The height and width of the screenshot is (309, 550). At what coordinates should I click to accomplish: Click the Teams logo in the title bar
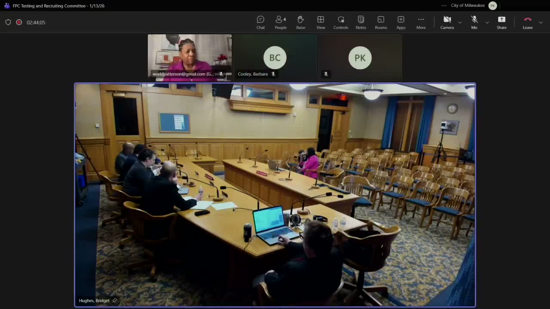click(x=6, y=6)
